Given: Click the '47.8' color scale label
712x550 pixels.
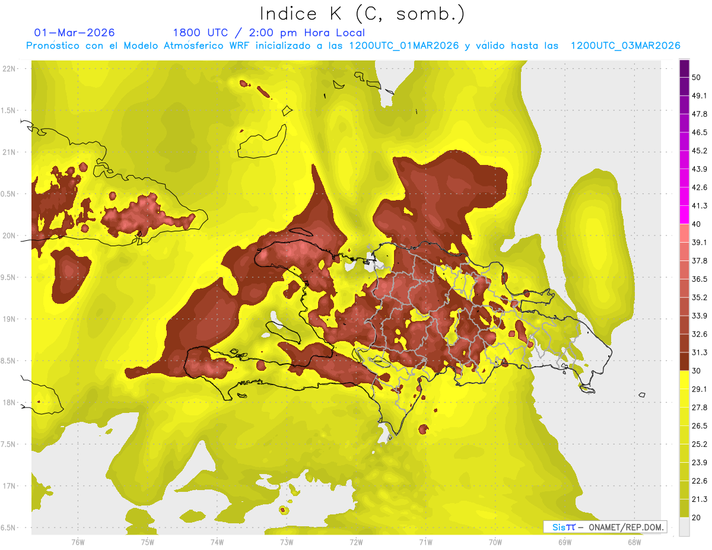Looking at the screenshot, I should [x=699, y=114].
